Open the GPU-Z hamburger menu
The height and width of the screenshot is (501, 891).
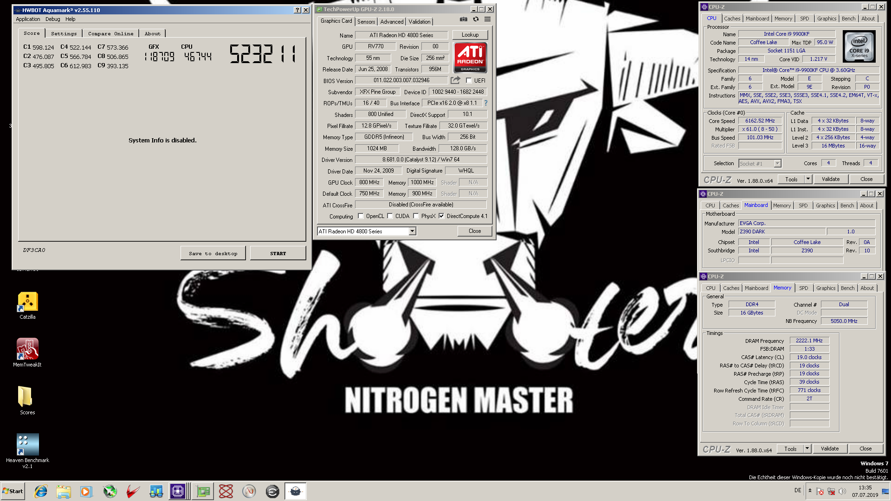tap(487, 19)
